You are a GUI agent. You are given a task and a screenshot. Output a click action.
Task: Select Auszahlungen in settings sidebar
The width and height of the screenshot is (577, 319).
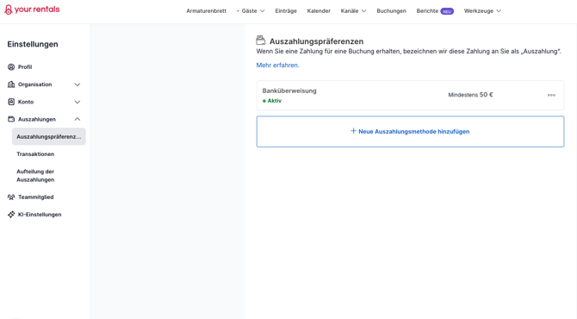[37, 119]
